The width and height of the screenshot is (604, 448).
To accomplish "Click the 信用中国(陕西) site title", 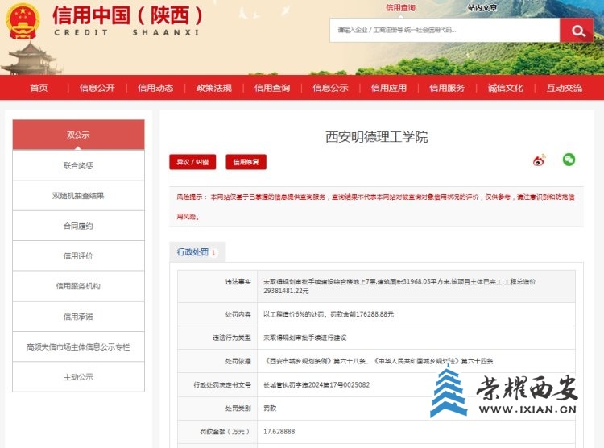I will (127, 16).
